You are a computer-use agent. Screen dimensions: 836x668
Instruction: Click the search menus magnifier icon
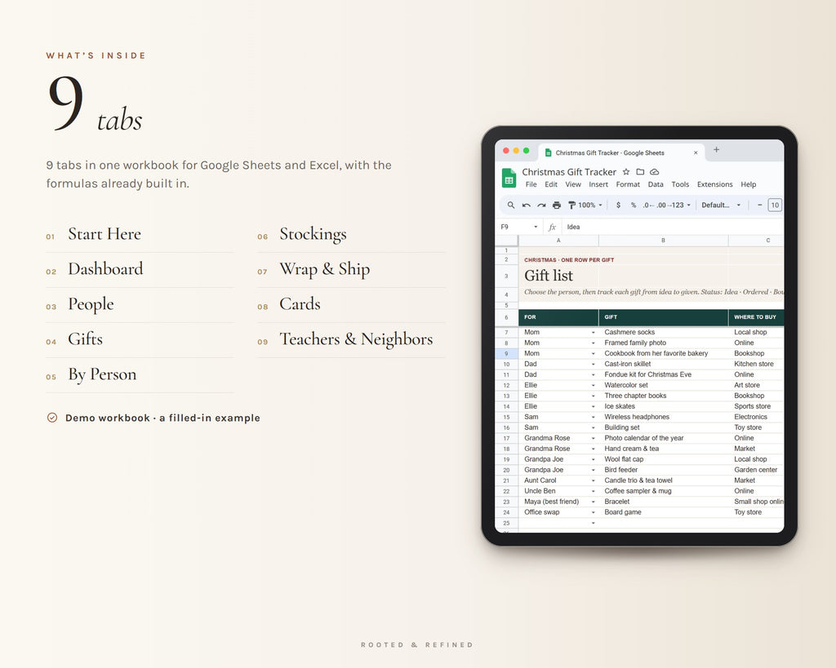[511, 205]
